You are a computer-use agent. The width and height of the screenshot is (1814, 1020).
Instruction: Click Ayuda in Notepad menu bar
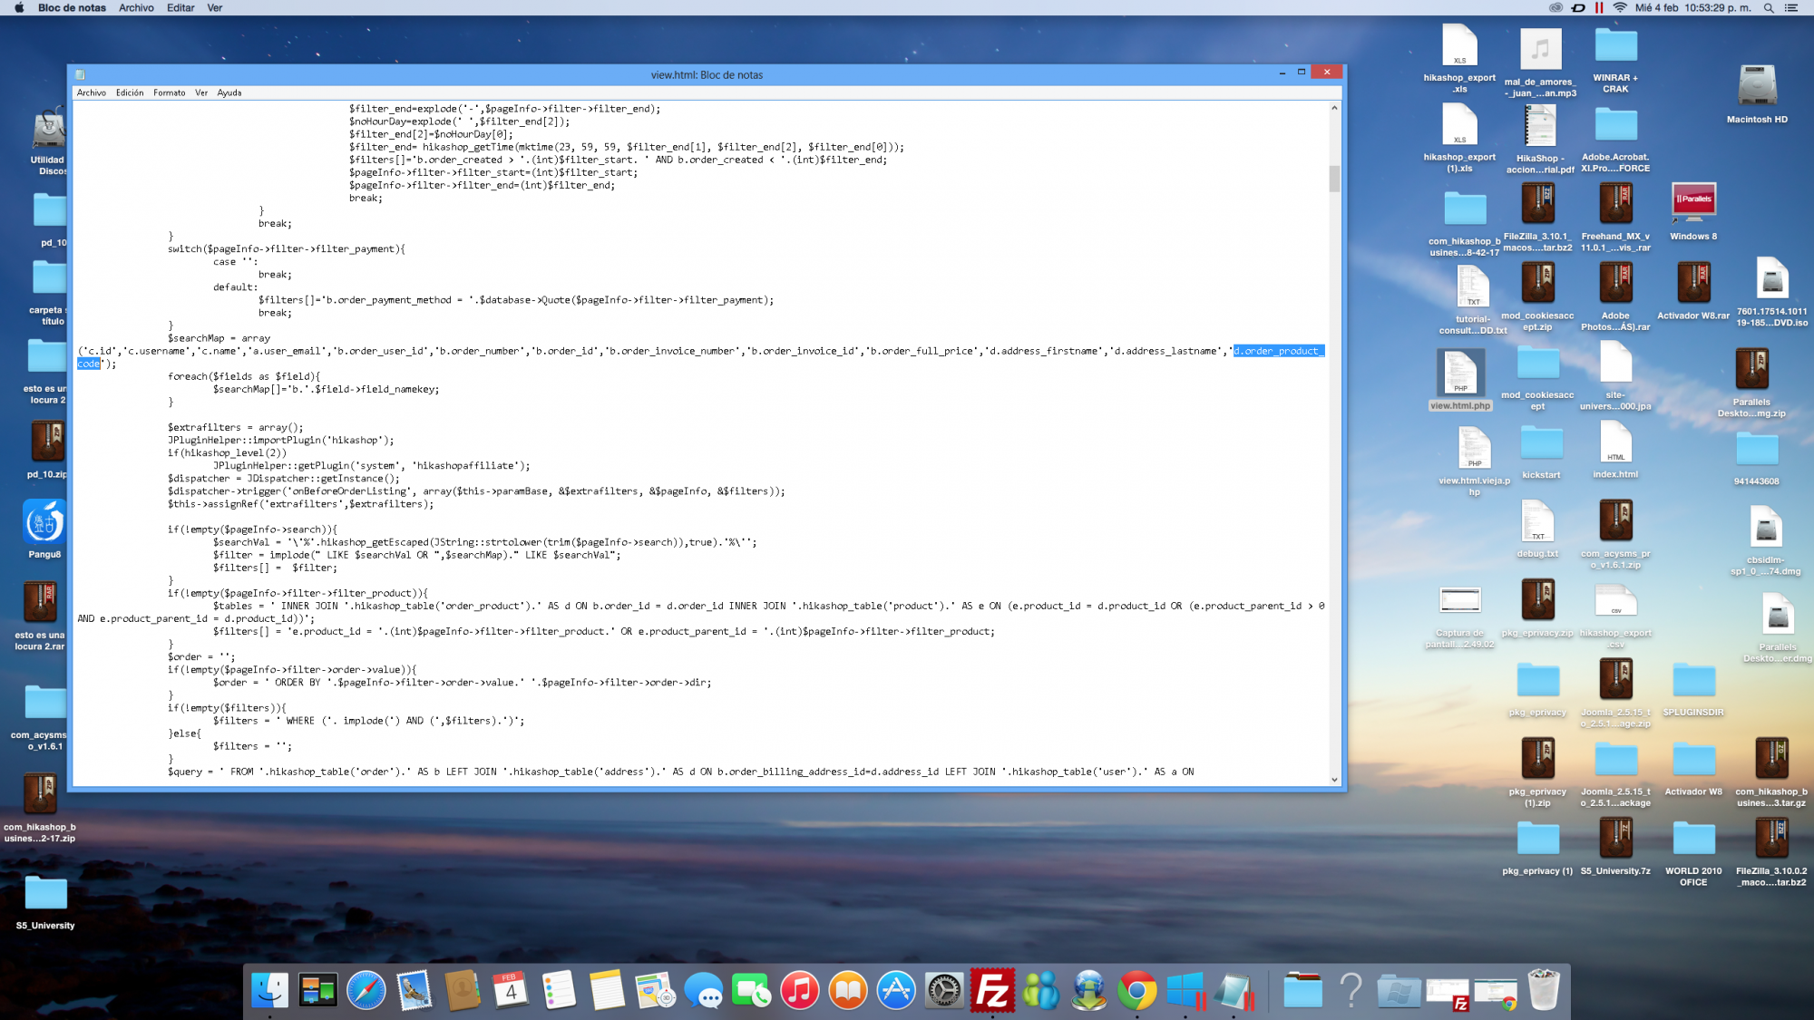[229, 92]
